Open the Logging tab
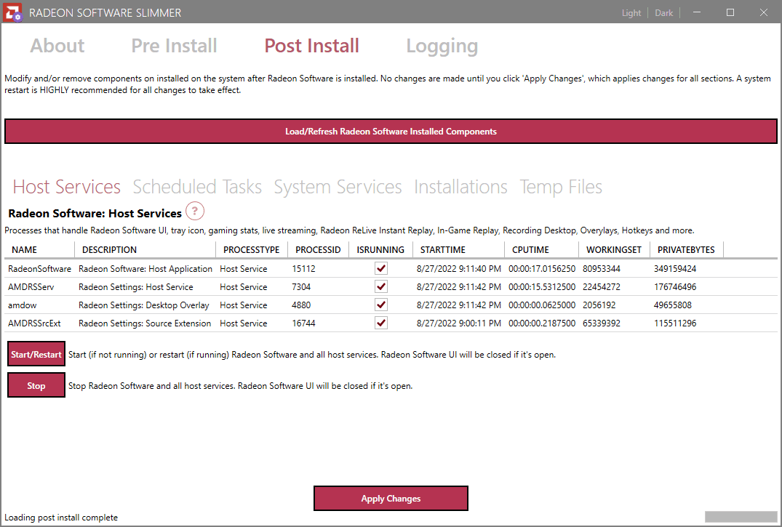782x527 pixels. coord(442,47)
